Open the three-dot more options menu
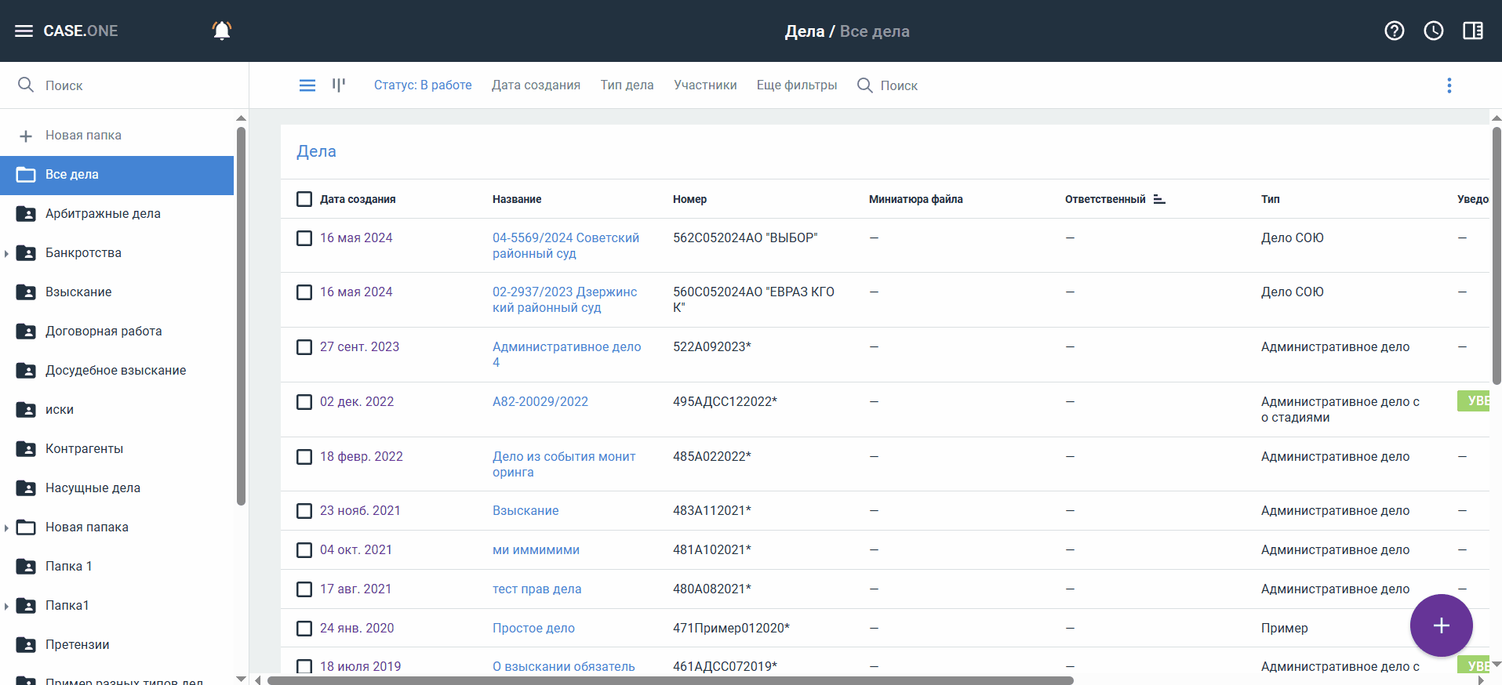 pos(1449,85)
